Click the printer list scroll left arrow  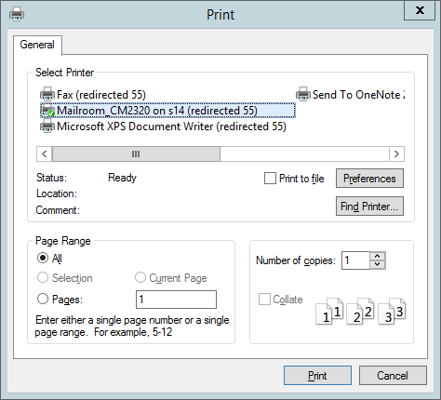coord(45,153)
